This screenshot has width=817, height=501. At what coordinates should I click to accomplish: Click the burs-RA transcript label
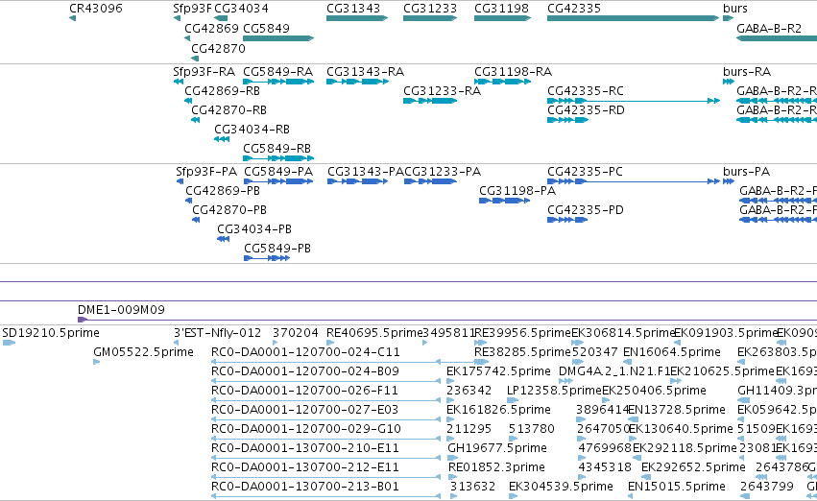[747, 71]
